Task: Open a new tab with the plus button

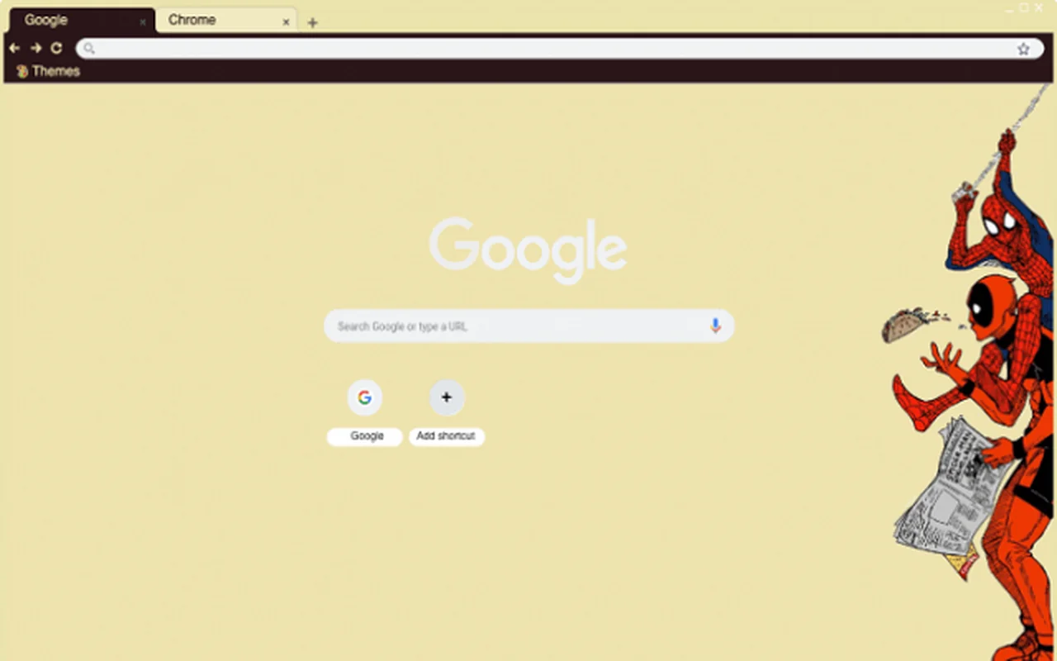Action: pyautogui.click(x=312, y=23)
